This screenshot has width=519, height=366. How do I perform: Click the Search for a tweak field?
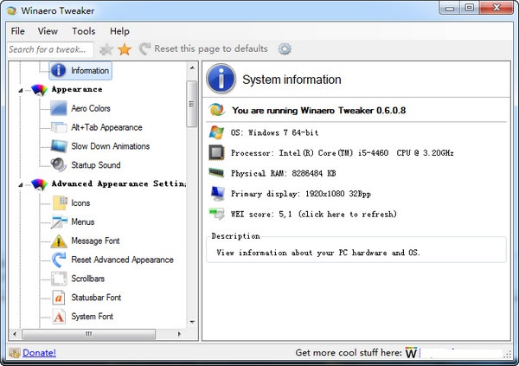tap(49, 49)
